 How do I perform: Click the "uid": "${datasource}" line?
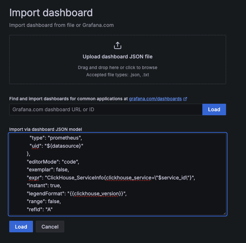56,146
